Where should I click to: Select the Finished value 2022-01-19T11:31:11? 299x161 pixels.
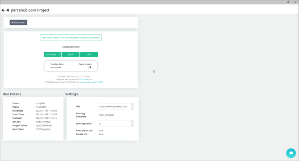pos(46,118)
